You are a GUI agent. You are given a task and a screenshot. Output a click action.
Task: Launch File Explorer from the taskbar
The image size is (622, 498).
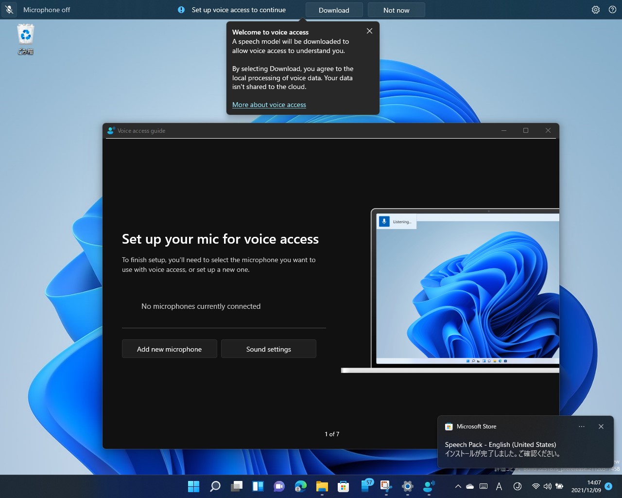pos(322,486)
